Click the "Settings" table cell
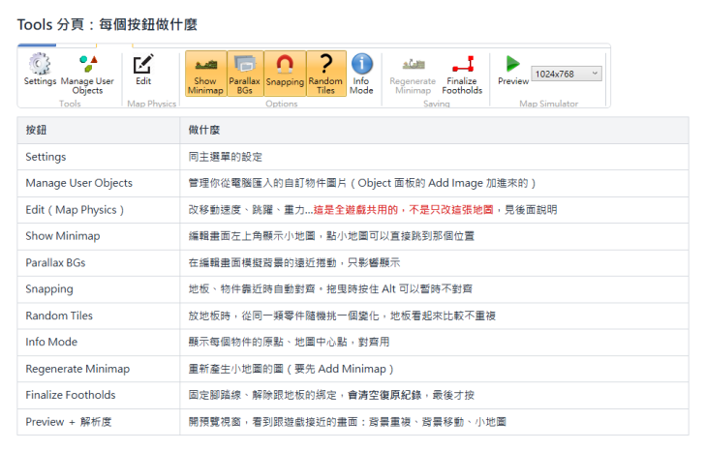Image resolution: width=706 pixels, height=451 pixels. click(99, 157)
